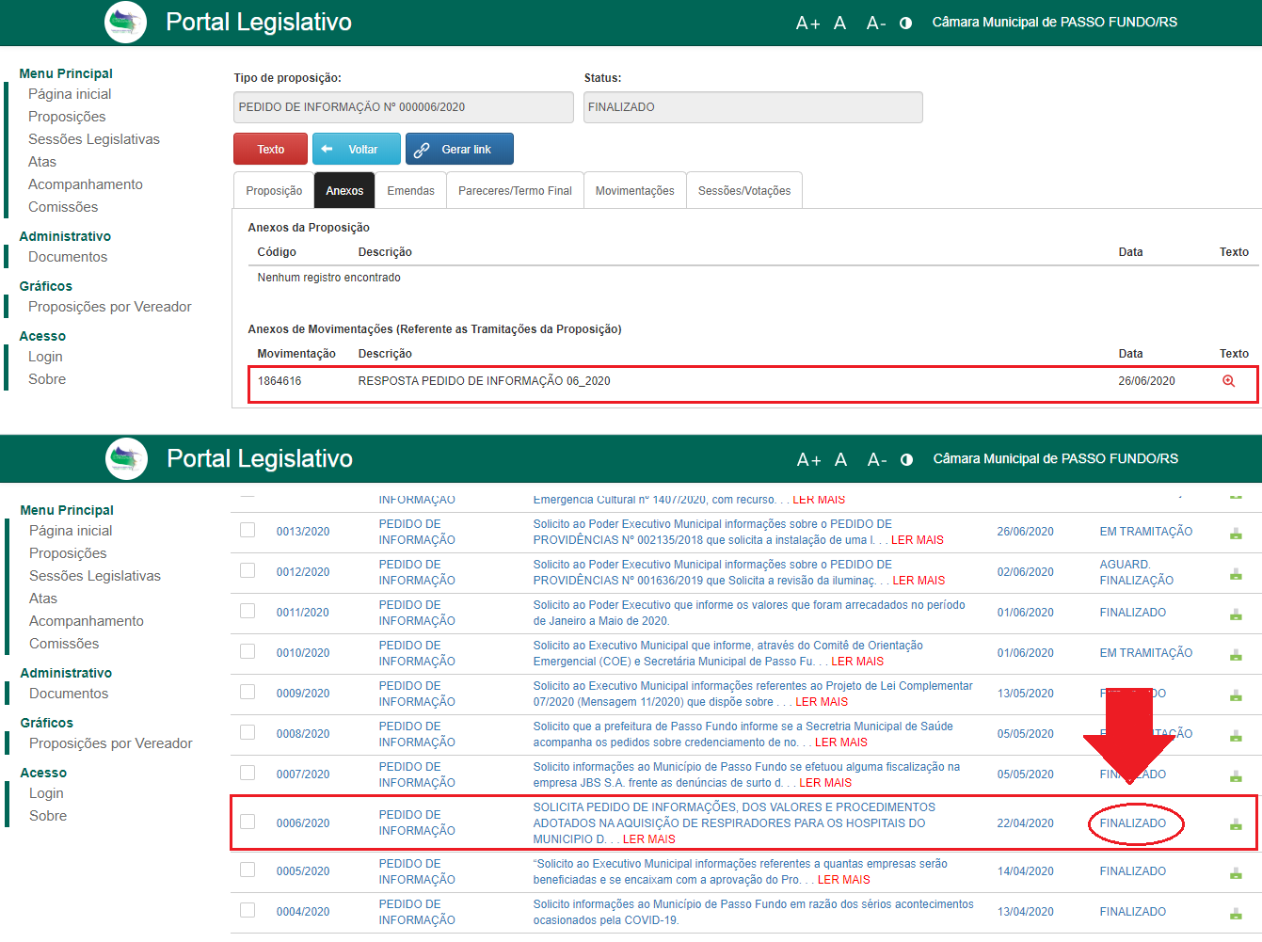The height and width of the screenshot is (942, 1262).
Task: Open the 0008/2020 proposição link
Action: point(303,734)
